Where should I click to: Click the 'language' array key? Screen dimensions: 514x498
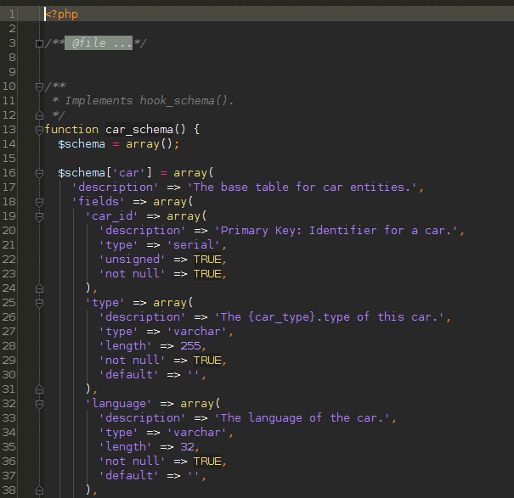118,403
